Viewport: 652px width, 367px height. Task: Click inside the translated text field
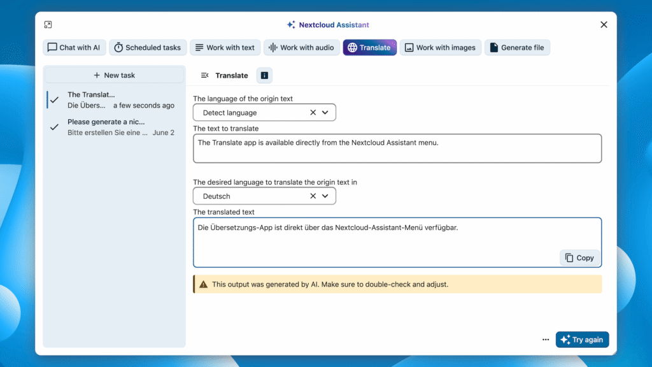[x=397, y=242]
